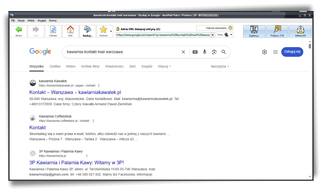Viewport: 320px width, 192px height.
Task: Expand the Narzędzia dropdown
Action: [x=220, y=66]
